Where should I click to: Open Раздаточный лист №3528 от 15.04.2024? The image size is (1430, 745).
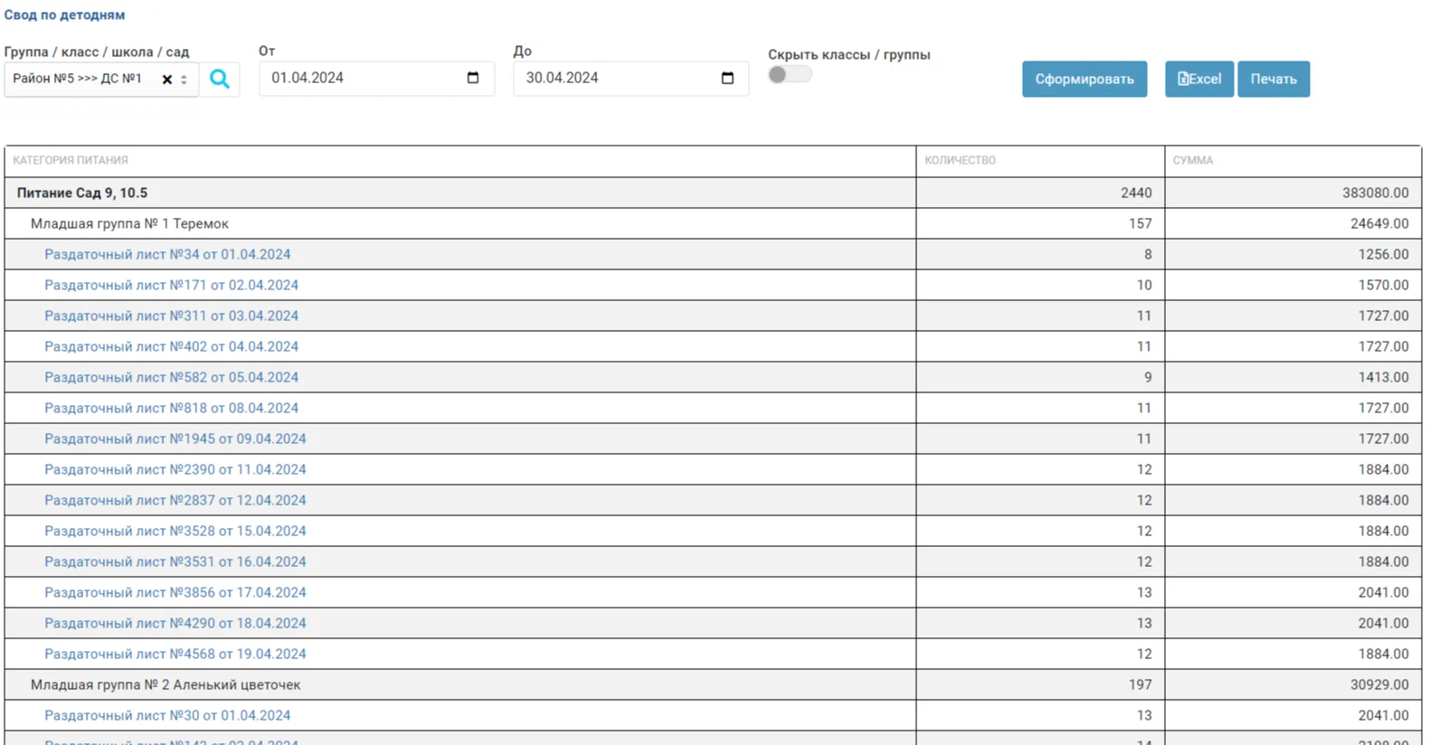coord(175,532)
